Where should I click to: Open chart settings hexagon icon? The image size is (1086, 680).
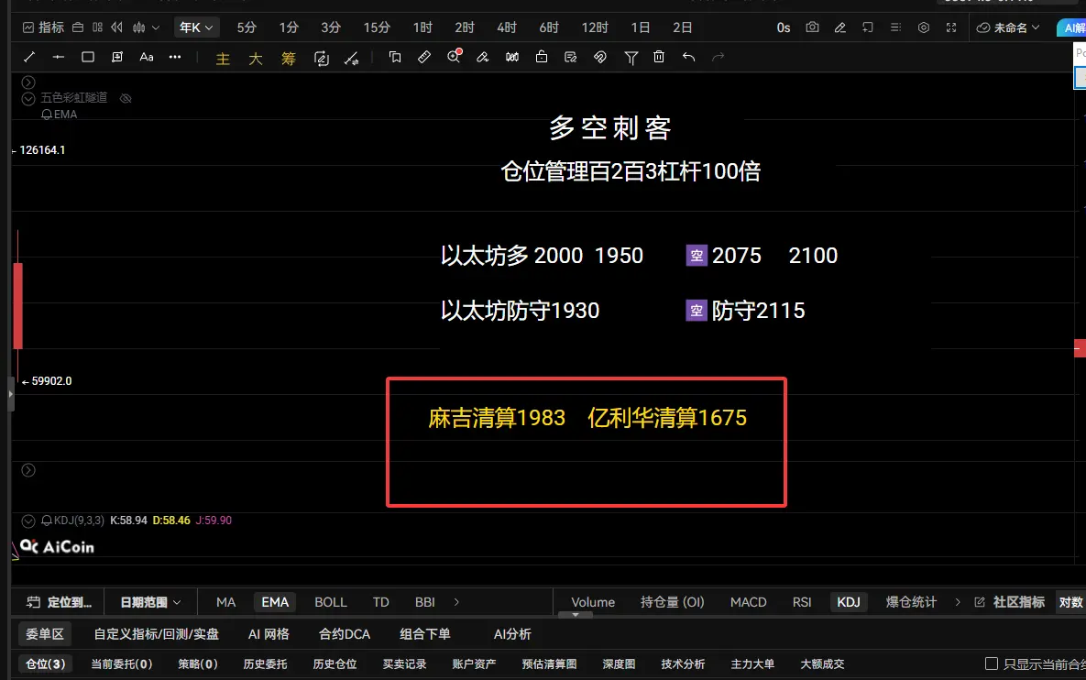coord(923,27)
